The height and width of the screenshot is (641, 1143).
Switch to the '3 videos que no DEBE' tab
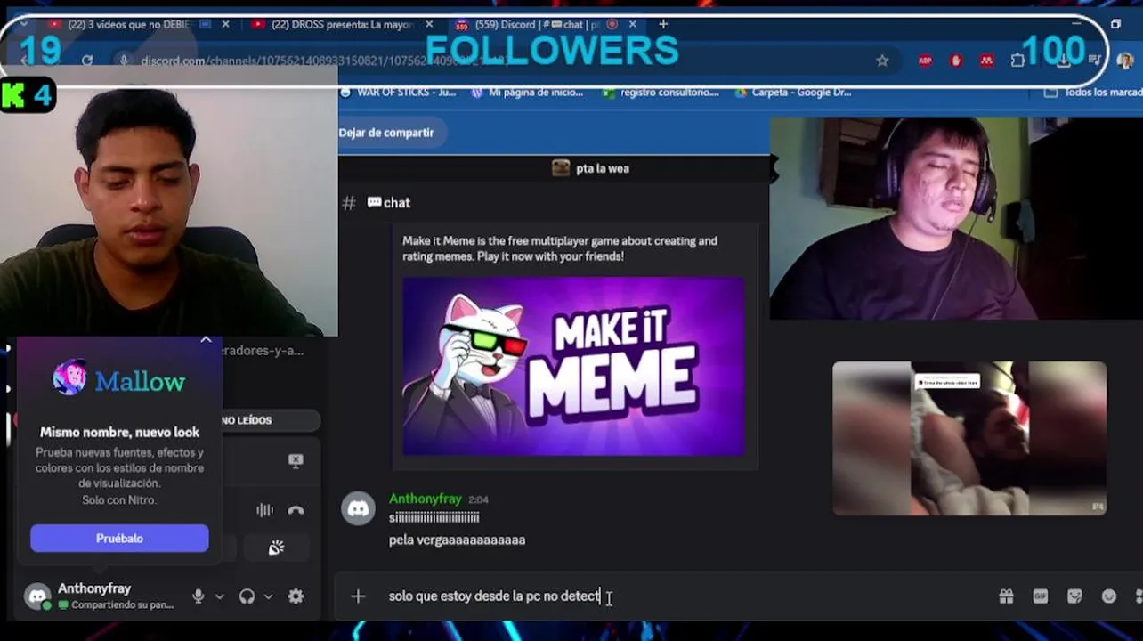point(129,25)
